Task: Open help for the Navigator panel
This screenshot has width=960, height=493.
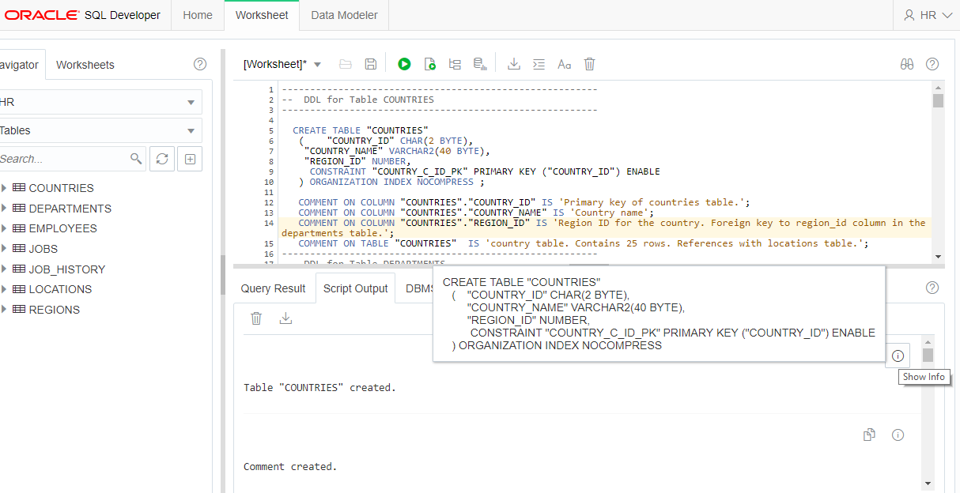Action: pos(200,64)
